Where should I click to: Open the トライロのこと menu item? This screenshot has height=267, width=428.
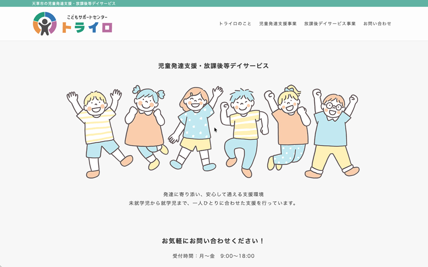click(x=235, y=24)
